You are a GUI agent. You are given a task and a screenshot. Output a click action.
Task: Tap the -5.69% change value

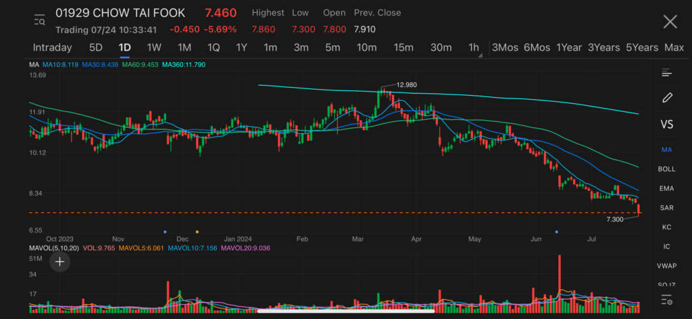220,30
